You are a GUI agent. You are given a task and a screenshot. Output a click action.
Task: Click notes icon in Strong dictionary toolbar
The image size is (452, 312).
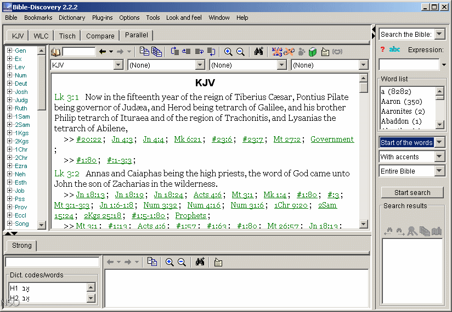click(218, 263)
